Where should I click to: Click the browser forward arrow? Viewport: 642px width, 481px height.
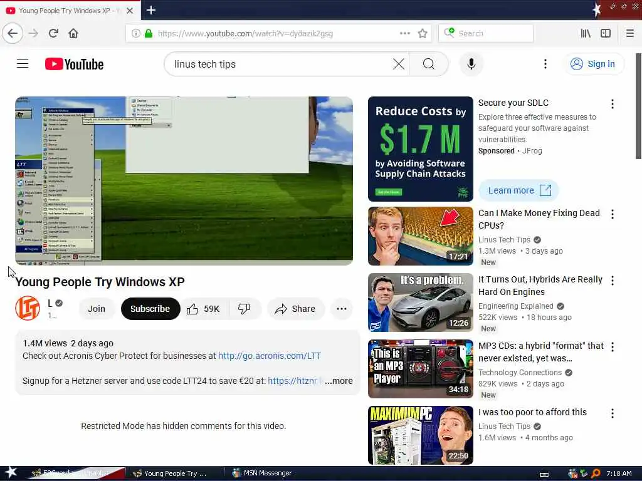(34, 33)
